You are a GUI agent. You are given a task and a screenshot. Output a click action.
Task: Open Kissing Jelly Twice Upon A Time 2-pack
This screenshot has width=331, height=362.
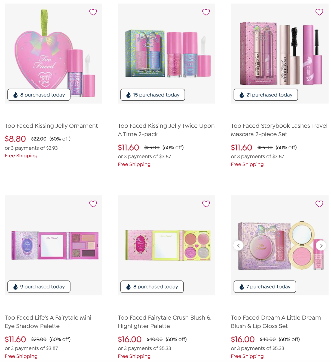coord(166,130)
